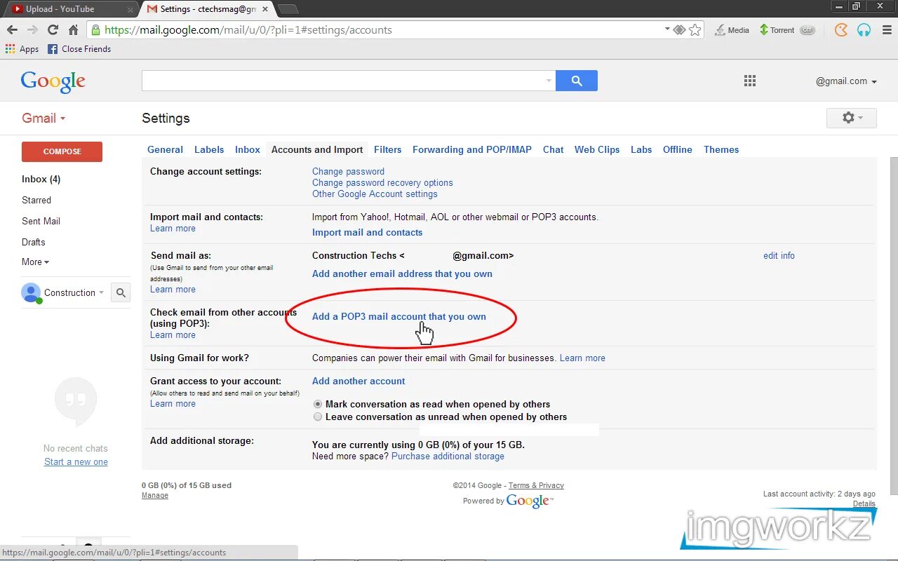Image resolution: width=898 pixels, height=561 pixels.
Task: Click the orange Pac-Man extension icon
Action: (x=841, y=30)
